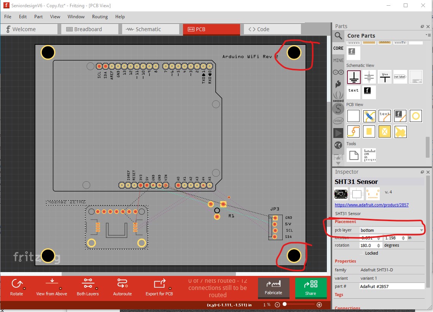Image resolution: width=433 pixels, height=312 pixels.
Task: Zoom in with the plus button
Action: [319, 304]
